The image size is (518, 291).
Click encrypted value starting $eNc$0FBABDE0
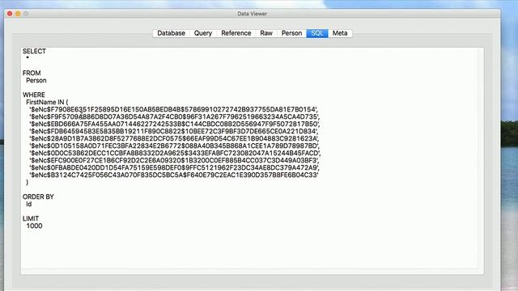(x=174, y=167)
